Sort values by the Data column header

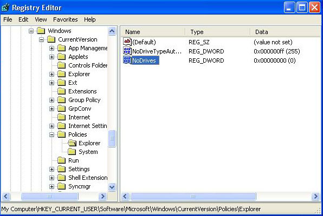click(286, 32)
